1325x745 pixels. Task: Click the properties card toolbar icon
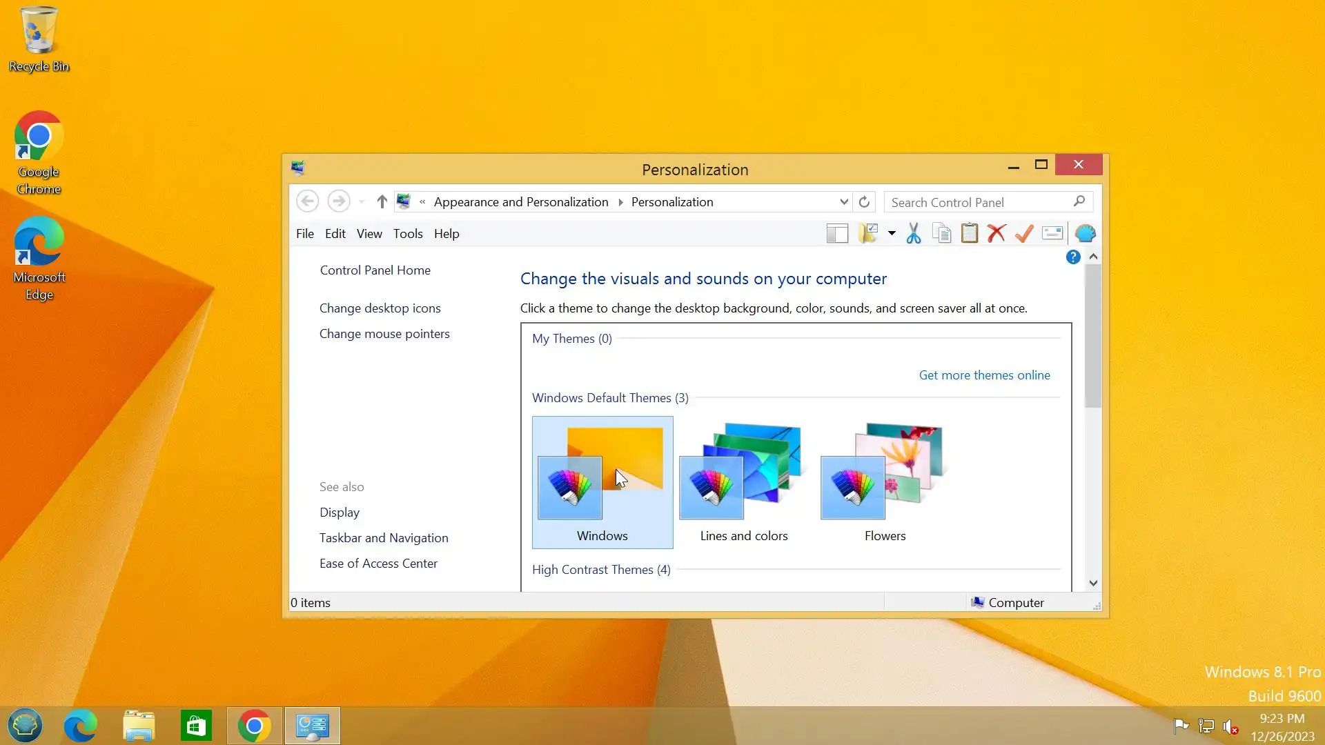coord(1052,234)
